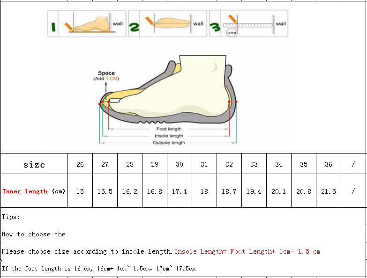Select the 18.7 inner length cell
Screen dimensions: 367x278
[x=229, y=191]
